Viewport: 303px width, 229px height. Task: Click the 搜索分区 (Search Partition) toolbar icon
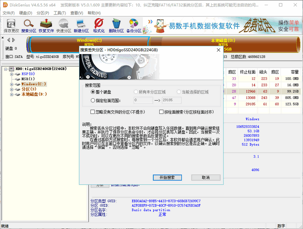(29, 25)
